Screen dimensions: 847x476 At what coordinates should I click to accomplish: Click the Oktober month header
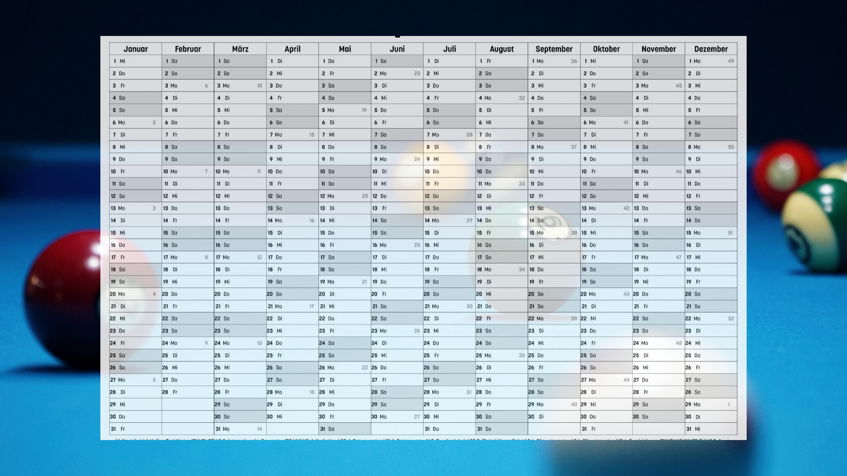(606, 49)
